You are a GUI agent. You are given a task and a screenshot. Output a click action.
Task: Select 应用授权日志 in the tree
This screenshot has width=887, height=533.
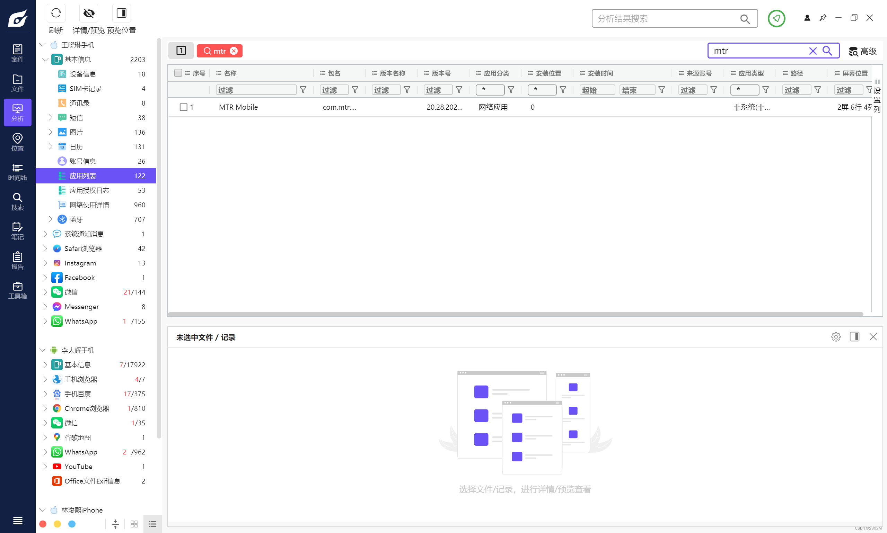(x=89, y=190)
